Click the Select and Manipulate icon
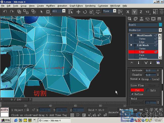Viewport: 164px width, 123px height. (98, 12)
